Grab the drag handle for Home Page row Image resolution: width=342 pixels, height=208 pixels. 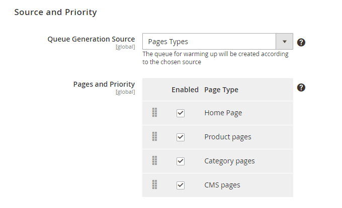click(155, 113)
